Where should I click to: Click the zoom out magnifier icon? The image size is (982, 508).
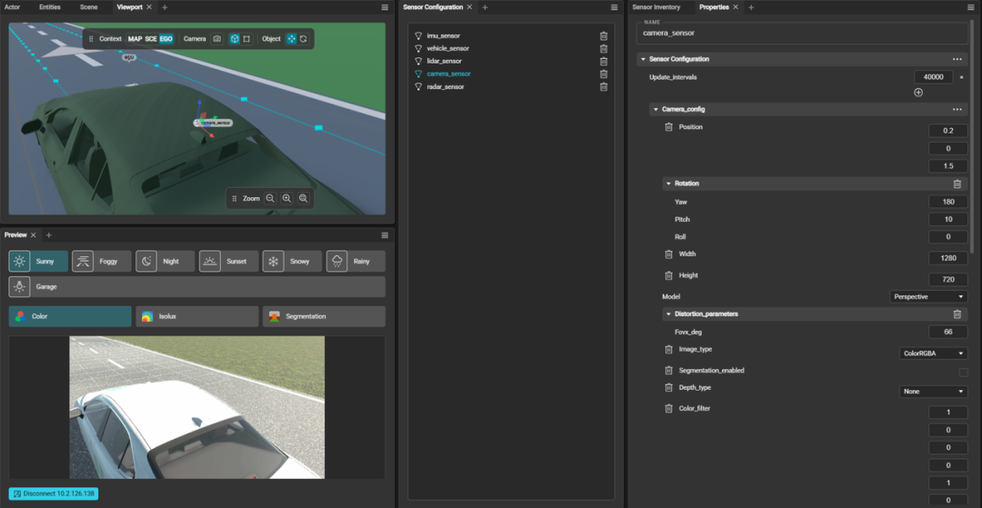click(270, 198)
